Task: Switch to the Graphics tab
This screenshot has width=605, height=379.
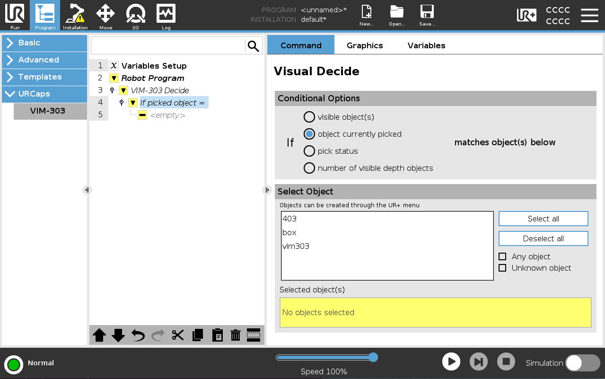Action: [x=365, y=45]
